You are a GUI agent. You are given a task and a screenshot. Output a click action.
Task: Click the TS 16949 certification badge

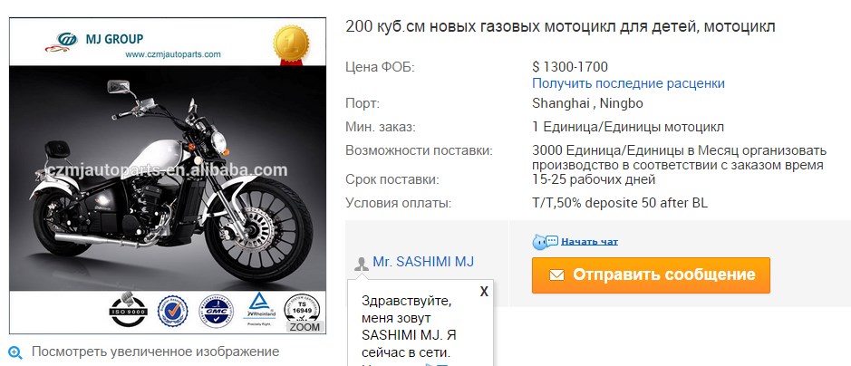302,308
